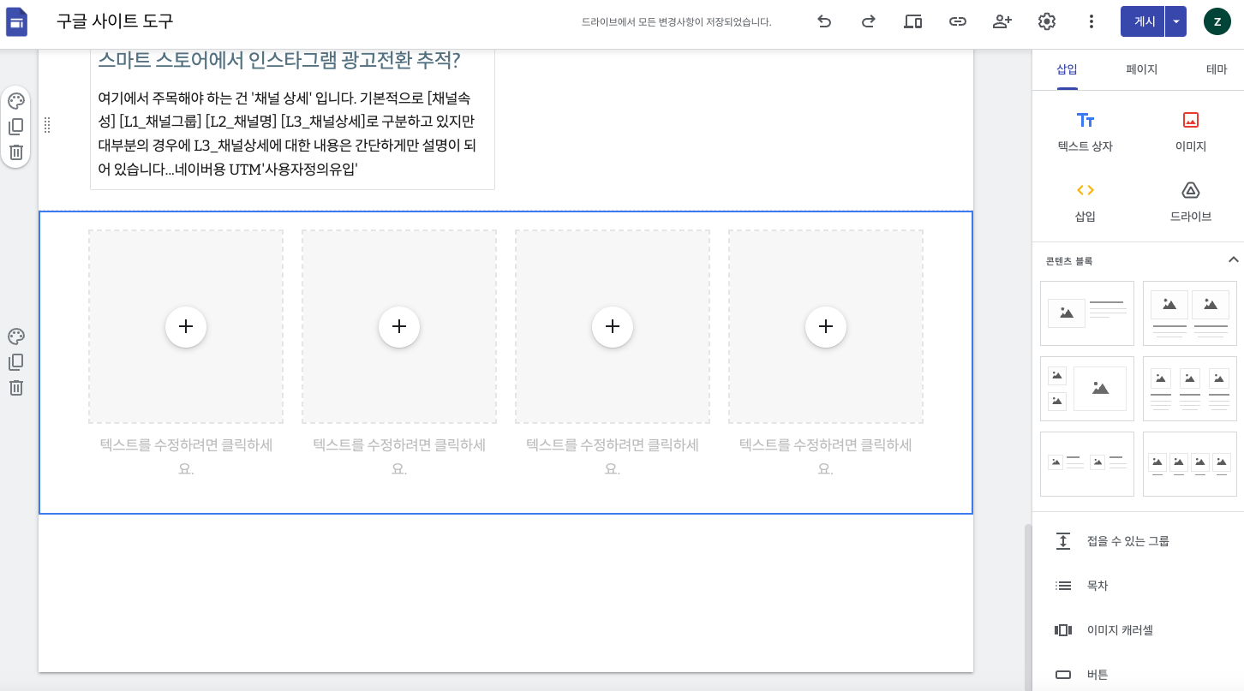Open the more options menu

coord(1091,21)
